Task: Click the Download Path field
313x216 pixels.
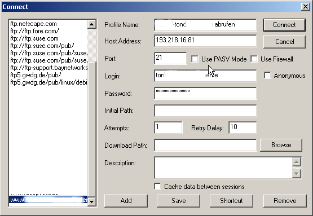Action: click(x=205, y=145)
